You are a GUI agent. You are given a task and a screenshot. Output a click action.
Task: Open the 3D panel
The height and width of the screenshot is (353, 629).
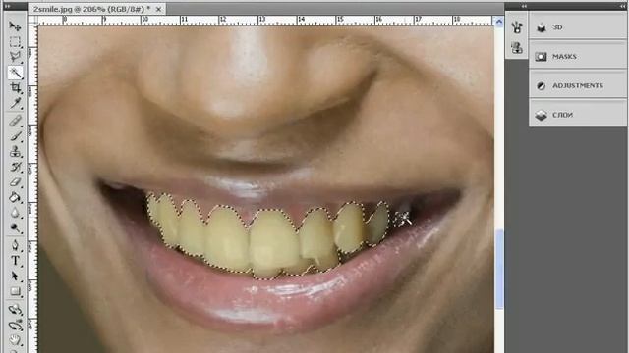[578, 27]
